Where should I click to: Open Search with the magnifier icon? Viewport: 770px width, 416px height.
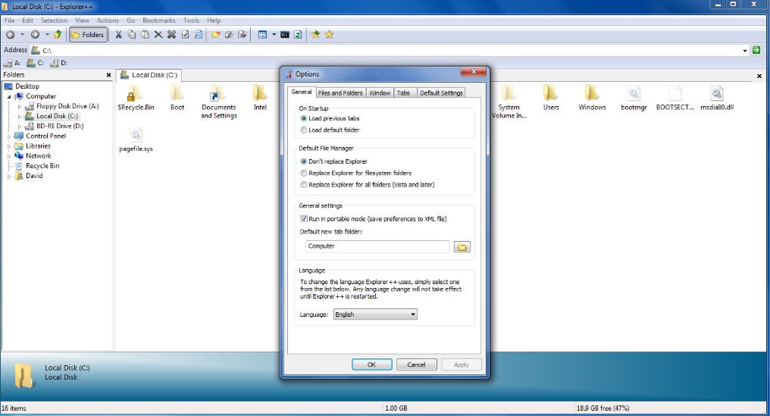coord(199,34)
